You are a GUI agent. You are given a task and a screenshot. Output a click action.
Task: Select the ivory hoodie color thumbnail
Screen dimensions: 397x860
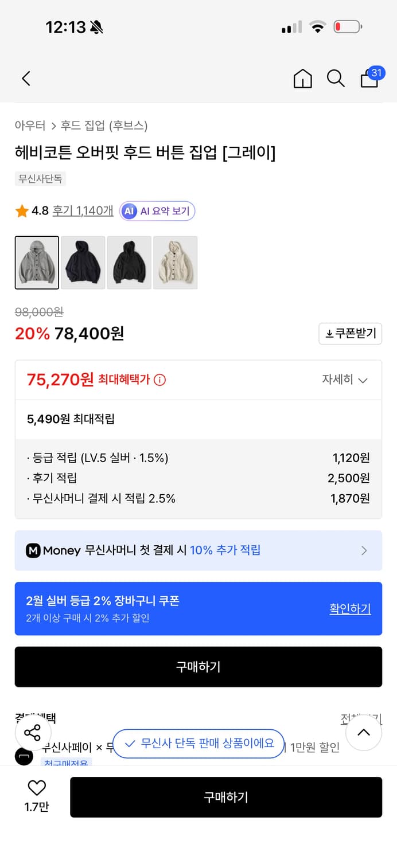pos(176,263)
